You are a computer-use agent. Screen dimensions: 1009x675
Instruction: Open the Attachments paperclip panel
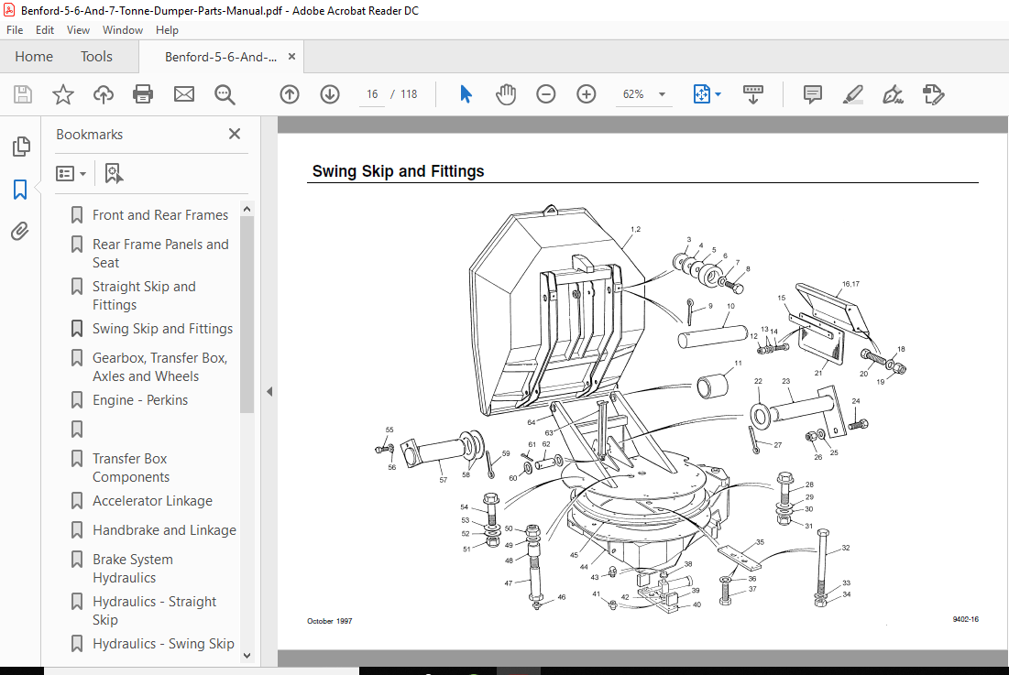(x=20, y=231)
